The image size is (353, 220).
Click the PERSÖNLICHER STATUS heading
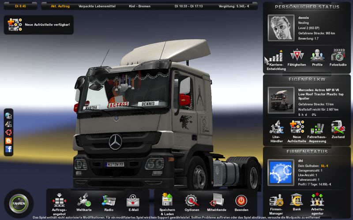pyautogui.click(x=307, y=7)
